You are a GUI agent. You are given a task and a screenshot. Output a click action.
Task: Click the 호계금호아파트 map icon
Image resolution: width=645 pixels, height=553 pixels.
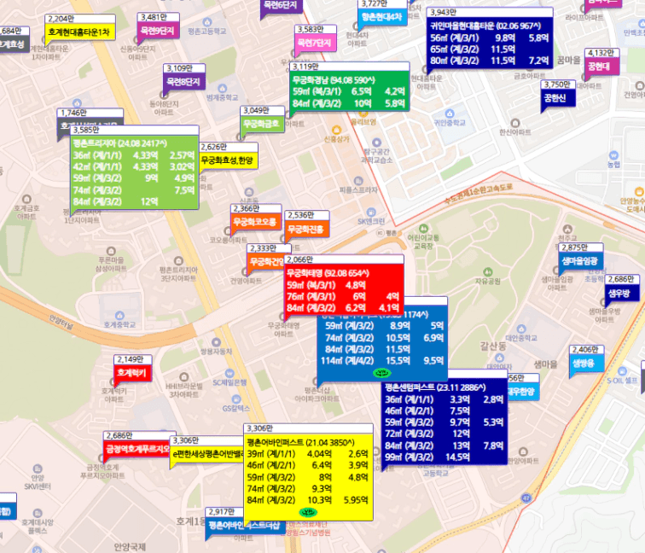point(26,199)
